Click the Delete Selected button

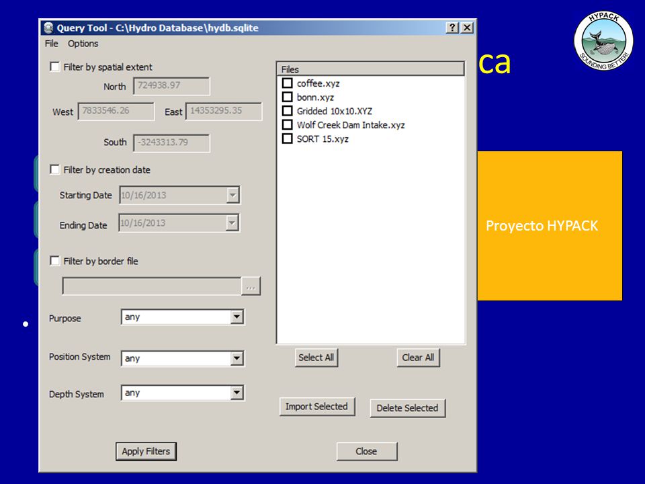pos(407,408)
